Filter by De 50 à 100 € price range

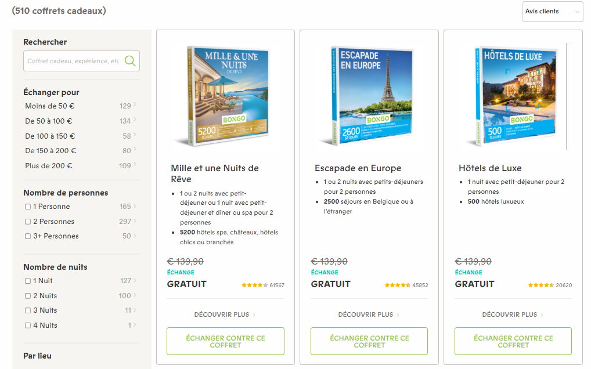click(x=49, y=121)
